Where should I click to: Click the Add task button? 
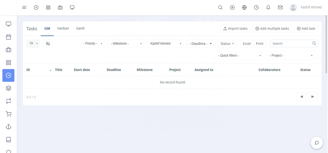coord(306,29)
